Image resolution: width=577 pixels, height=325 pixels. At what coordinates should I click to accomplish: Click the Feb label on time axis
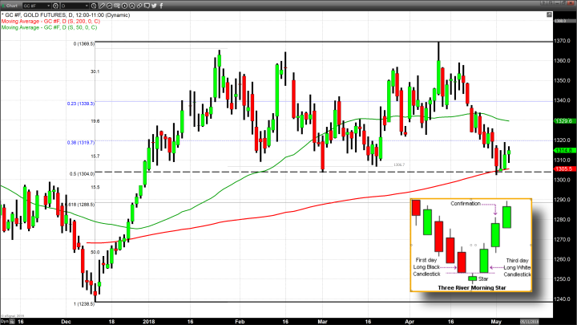(x=240, y=322)
